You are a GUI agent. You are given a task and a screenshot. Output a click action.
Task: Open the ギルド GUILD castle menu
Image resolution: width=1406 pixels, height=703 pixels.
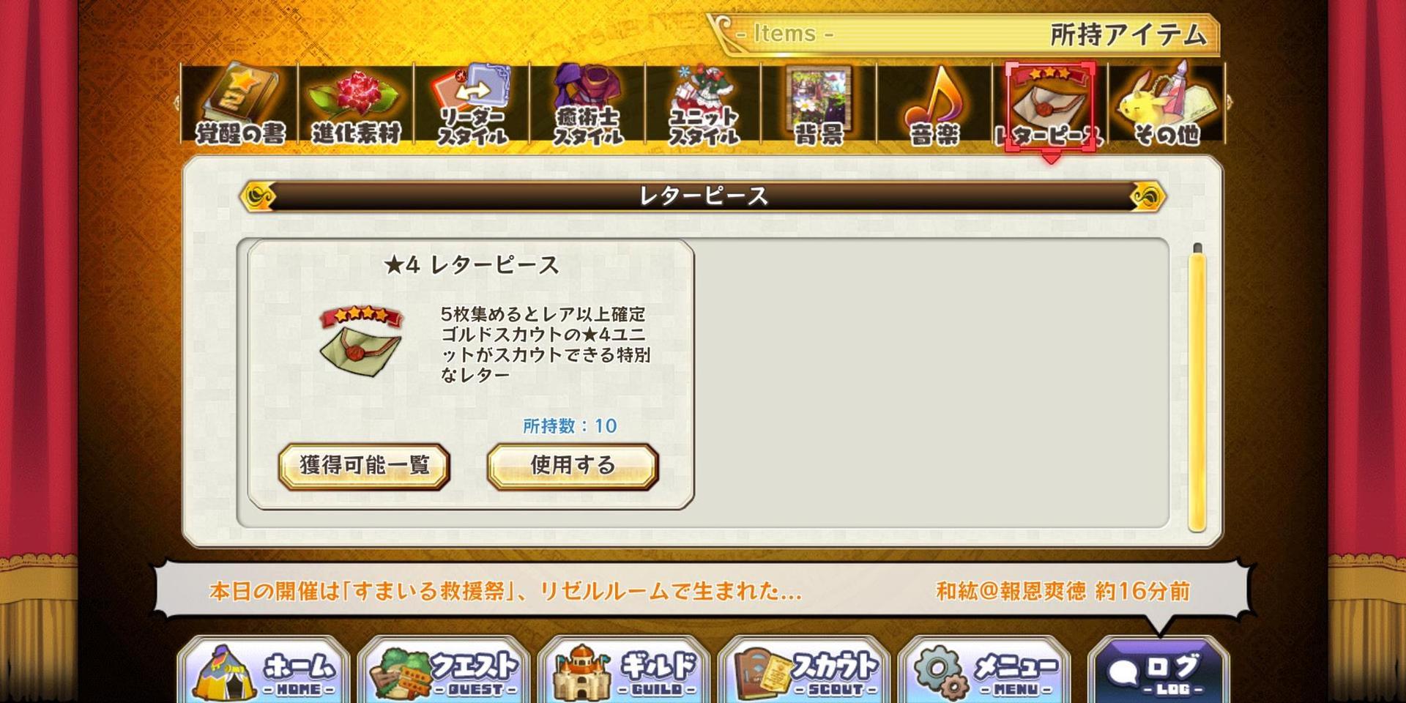tap(624, 671)
